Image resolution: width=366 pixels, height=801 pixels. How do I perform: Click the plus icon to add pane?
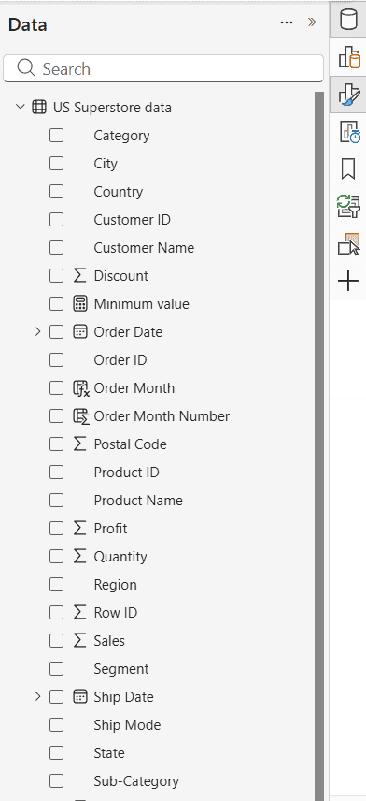click(348, 281)
